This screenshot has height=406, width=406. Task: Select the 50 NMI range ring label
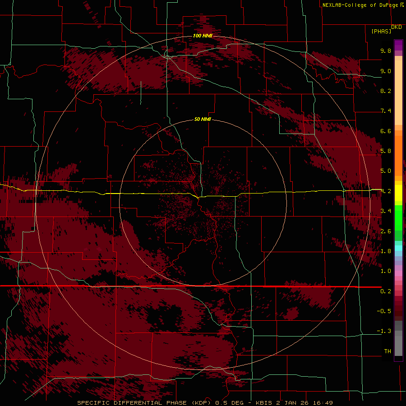tap(203, 119)
